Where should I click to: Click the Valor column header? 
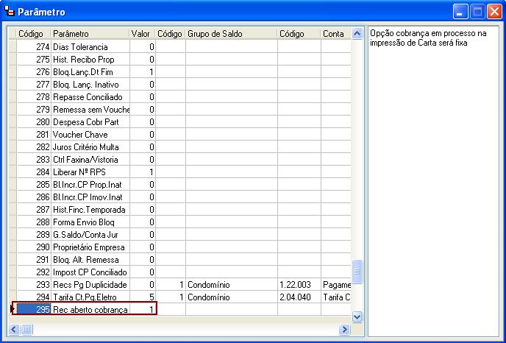point(142,34)
